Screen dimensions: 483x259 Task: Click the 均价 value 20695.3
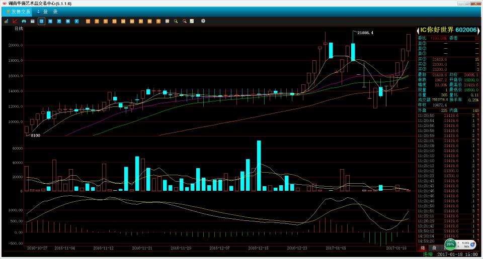pos(471,75)
